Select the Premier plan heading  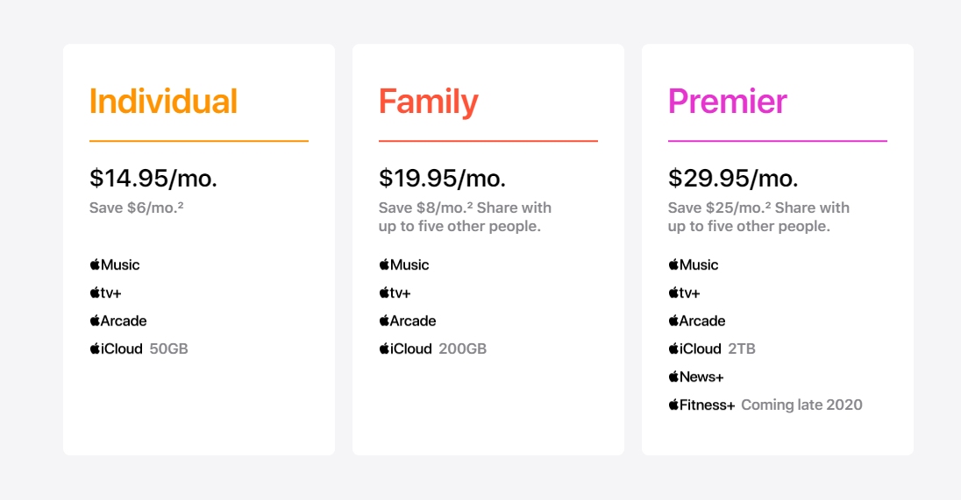point(728,102)
